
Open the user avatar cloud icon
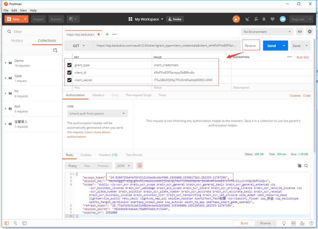click(283, 19)
